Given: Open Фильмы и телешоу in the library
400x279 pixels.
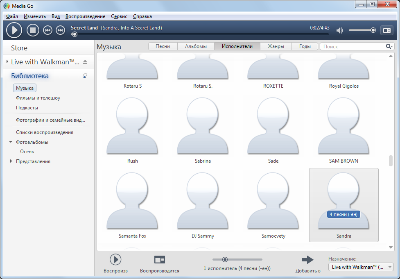Looking at the screenshot, I should pos(38,98).
